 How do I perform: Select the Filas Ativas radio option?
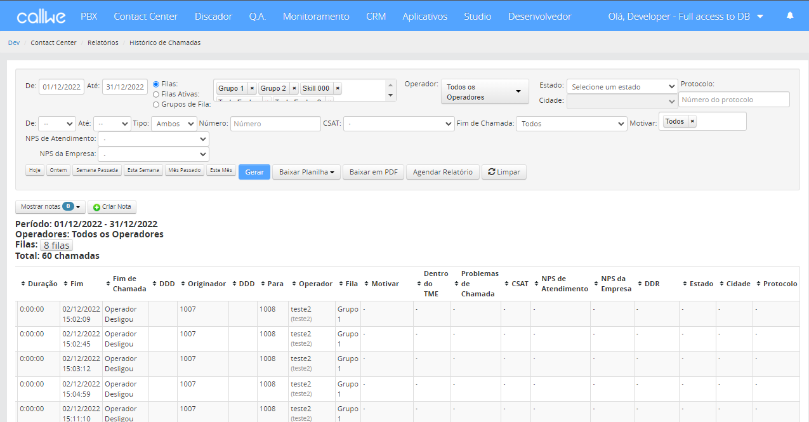(156, 94)
